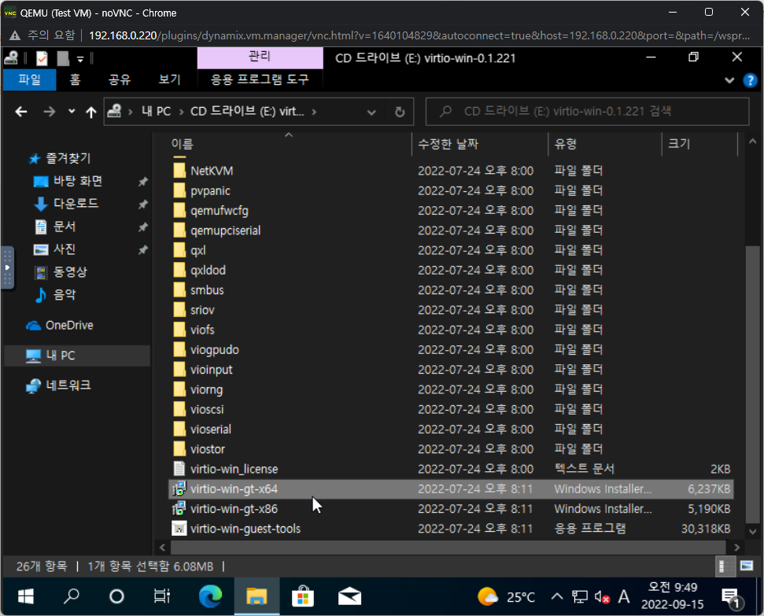Expand the ribbon with the chevron
The width and height of the screenshot is (764, 616).
click(729, 80)
